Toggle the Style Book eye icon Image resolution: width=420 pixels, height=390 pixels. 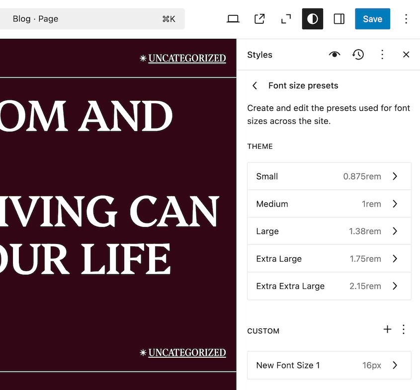(x=335, y=55)
